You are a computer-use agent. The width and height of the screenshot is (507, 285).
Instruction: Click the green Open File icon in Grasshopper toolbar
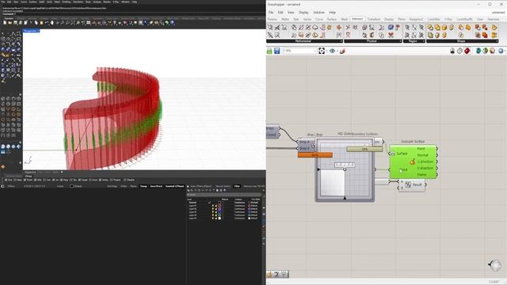click(x=269, y=51)
